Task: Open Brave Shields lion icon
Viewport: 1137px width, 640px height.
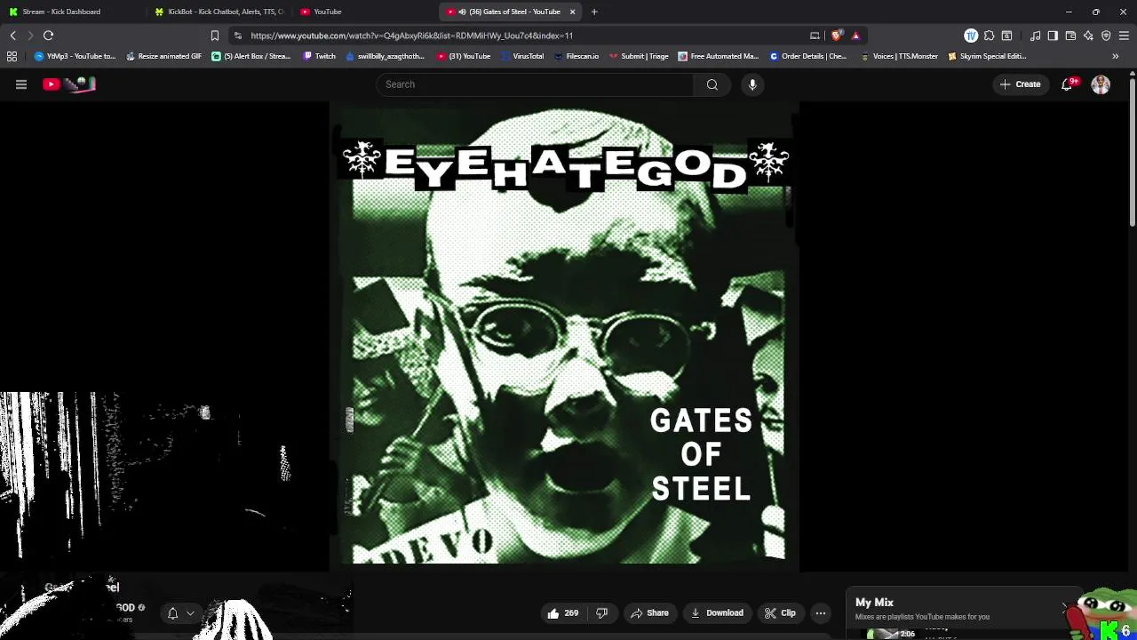Action: [x=838, y=36]
